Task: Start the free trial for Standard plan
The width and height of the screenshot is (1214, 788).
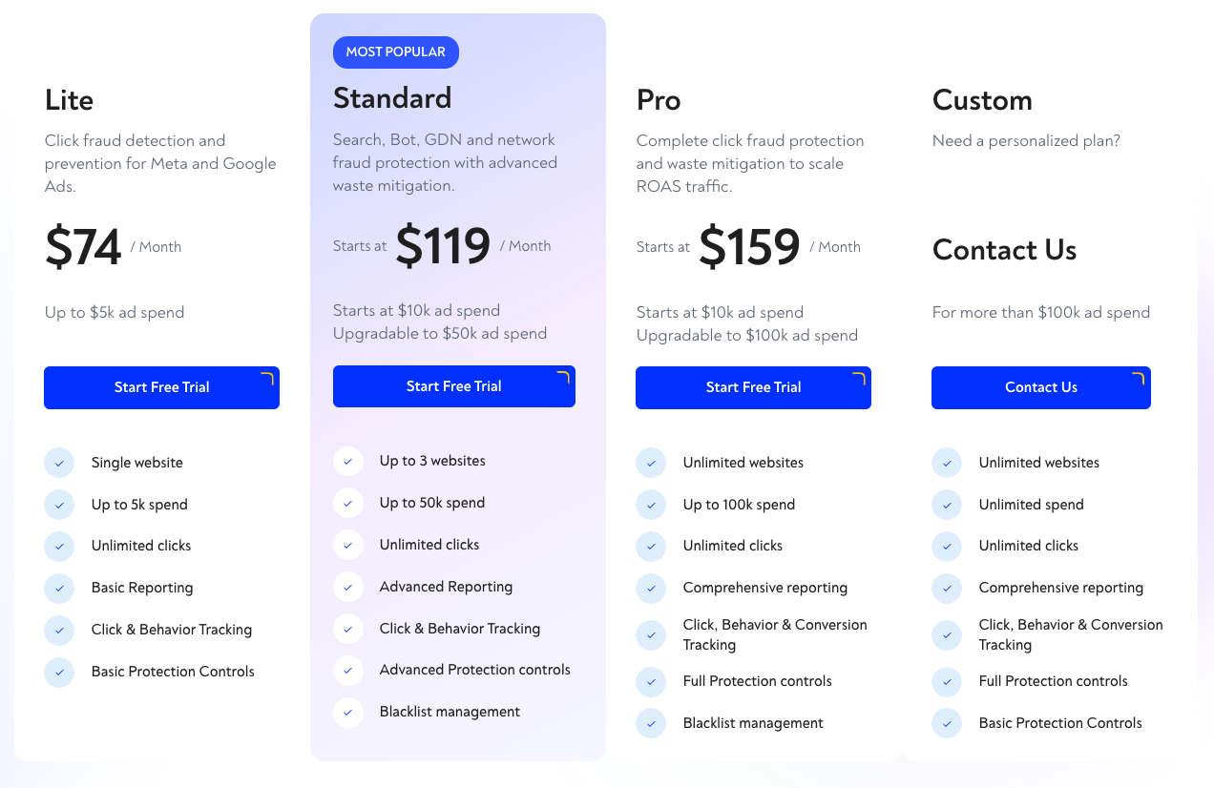Action: click(453, 386)
